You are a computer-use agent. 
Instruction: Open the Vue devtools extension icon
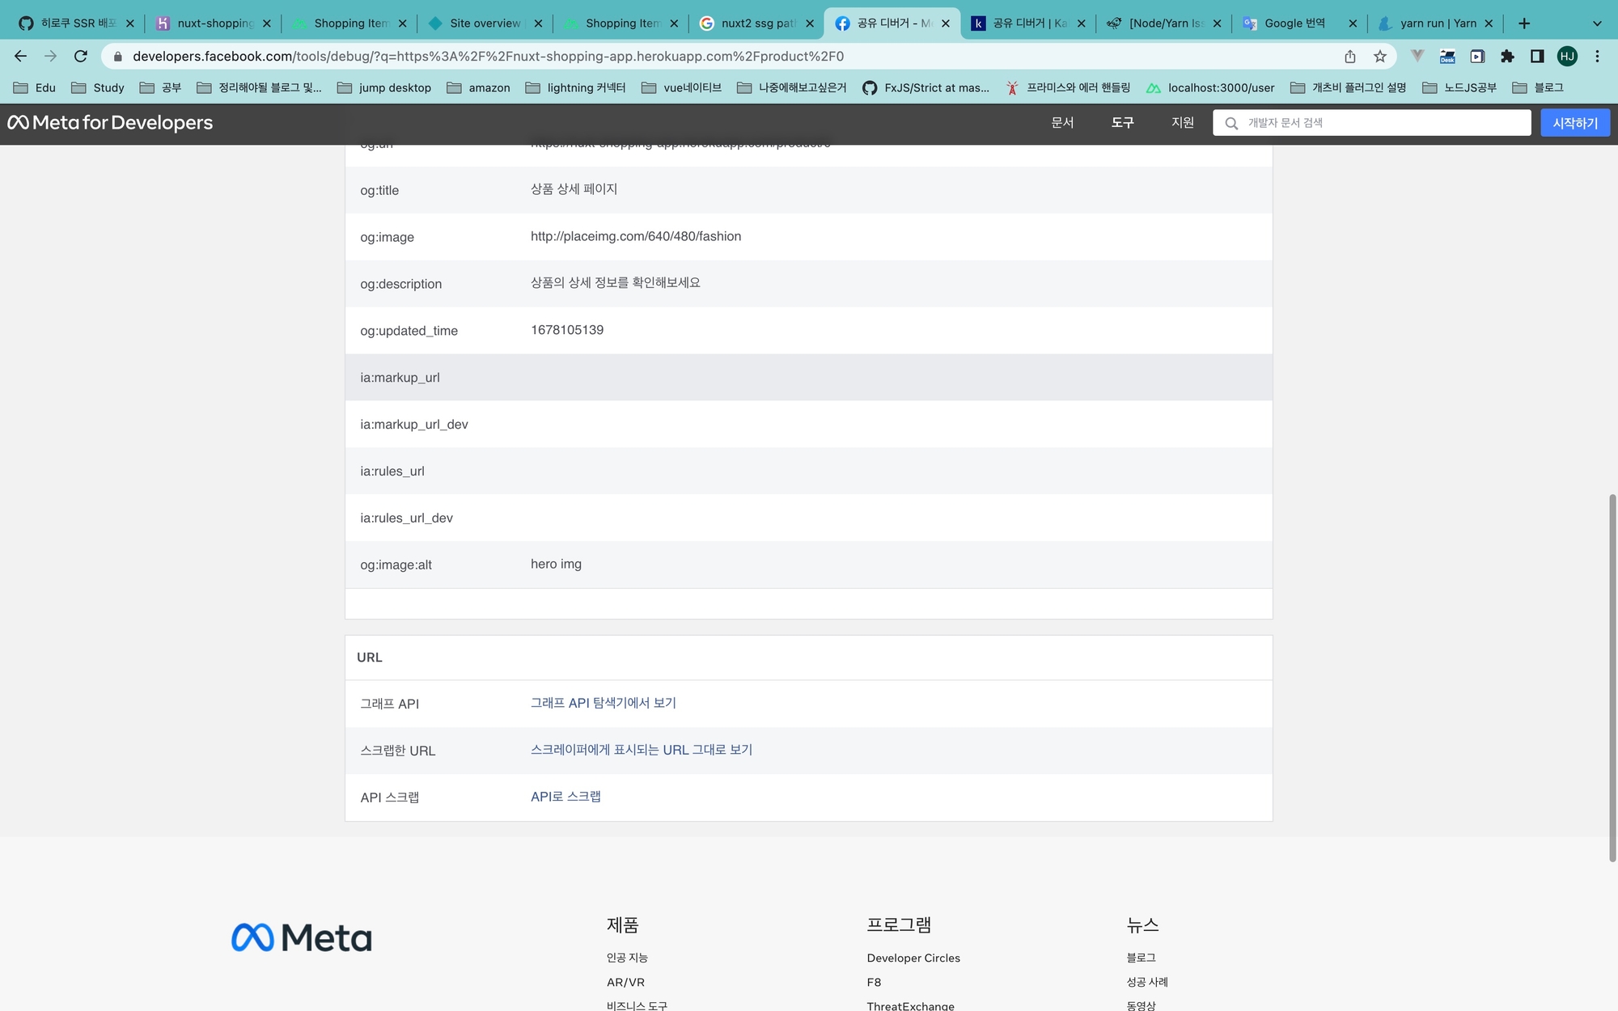click(1417, 56)
